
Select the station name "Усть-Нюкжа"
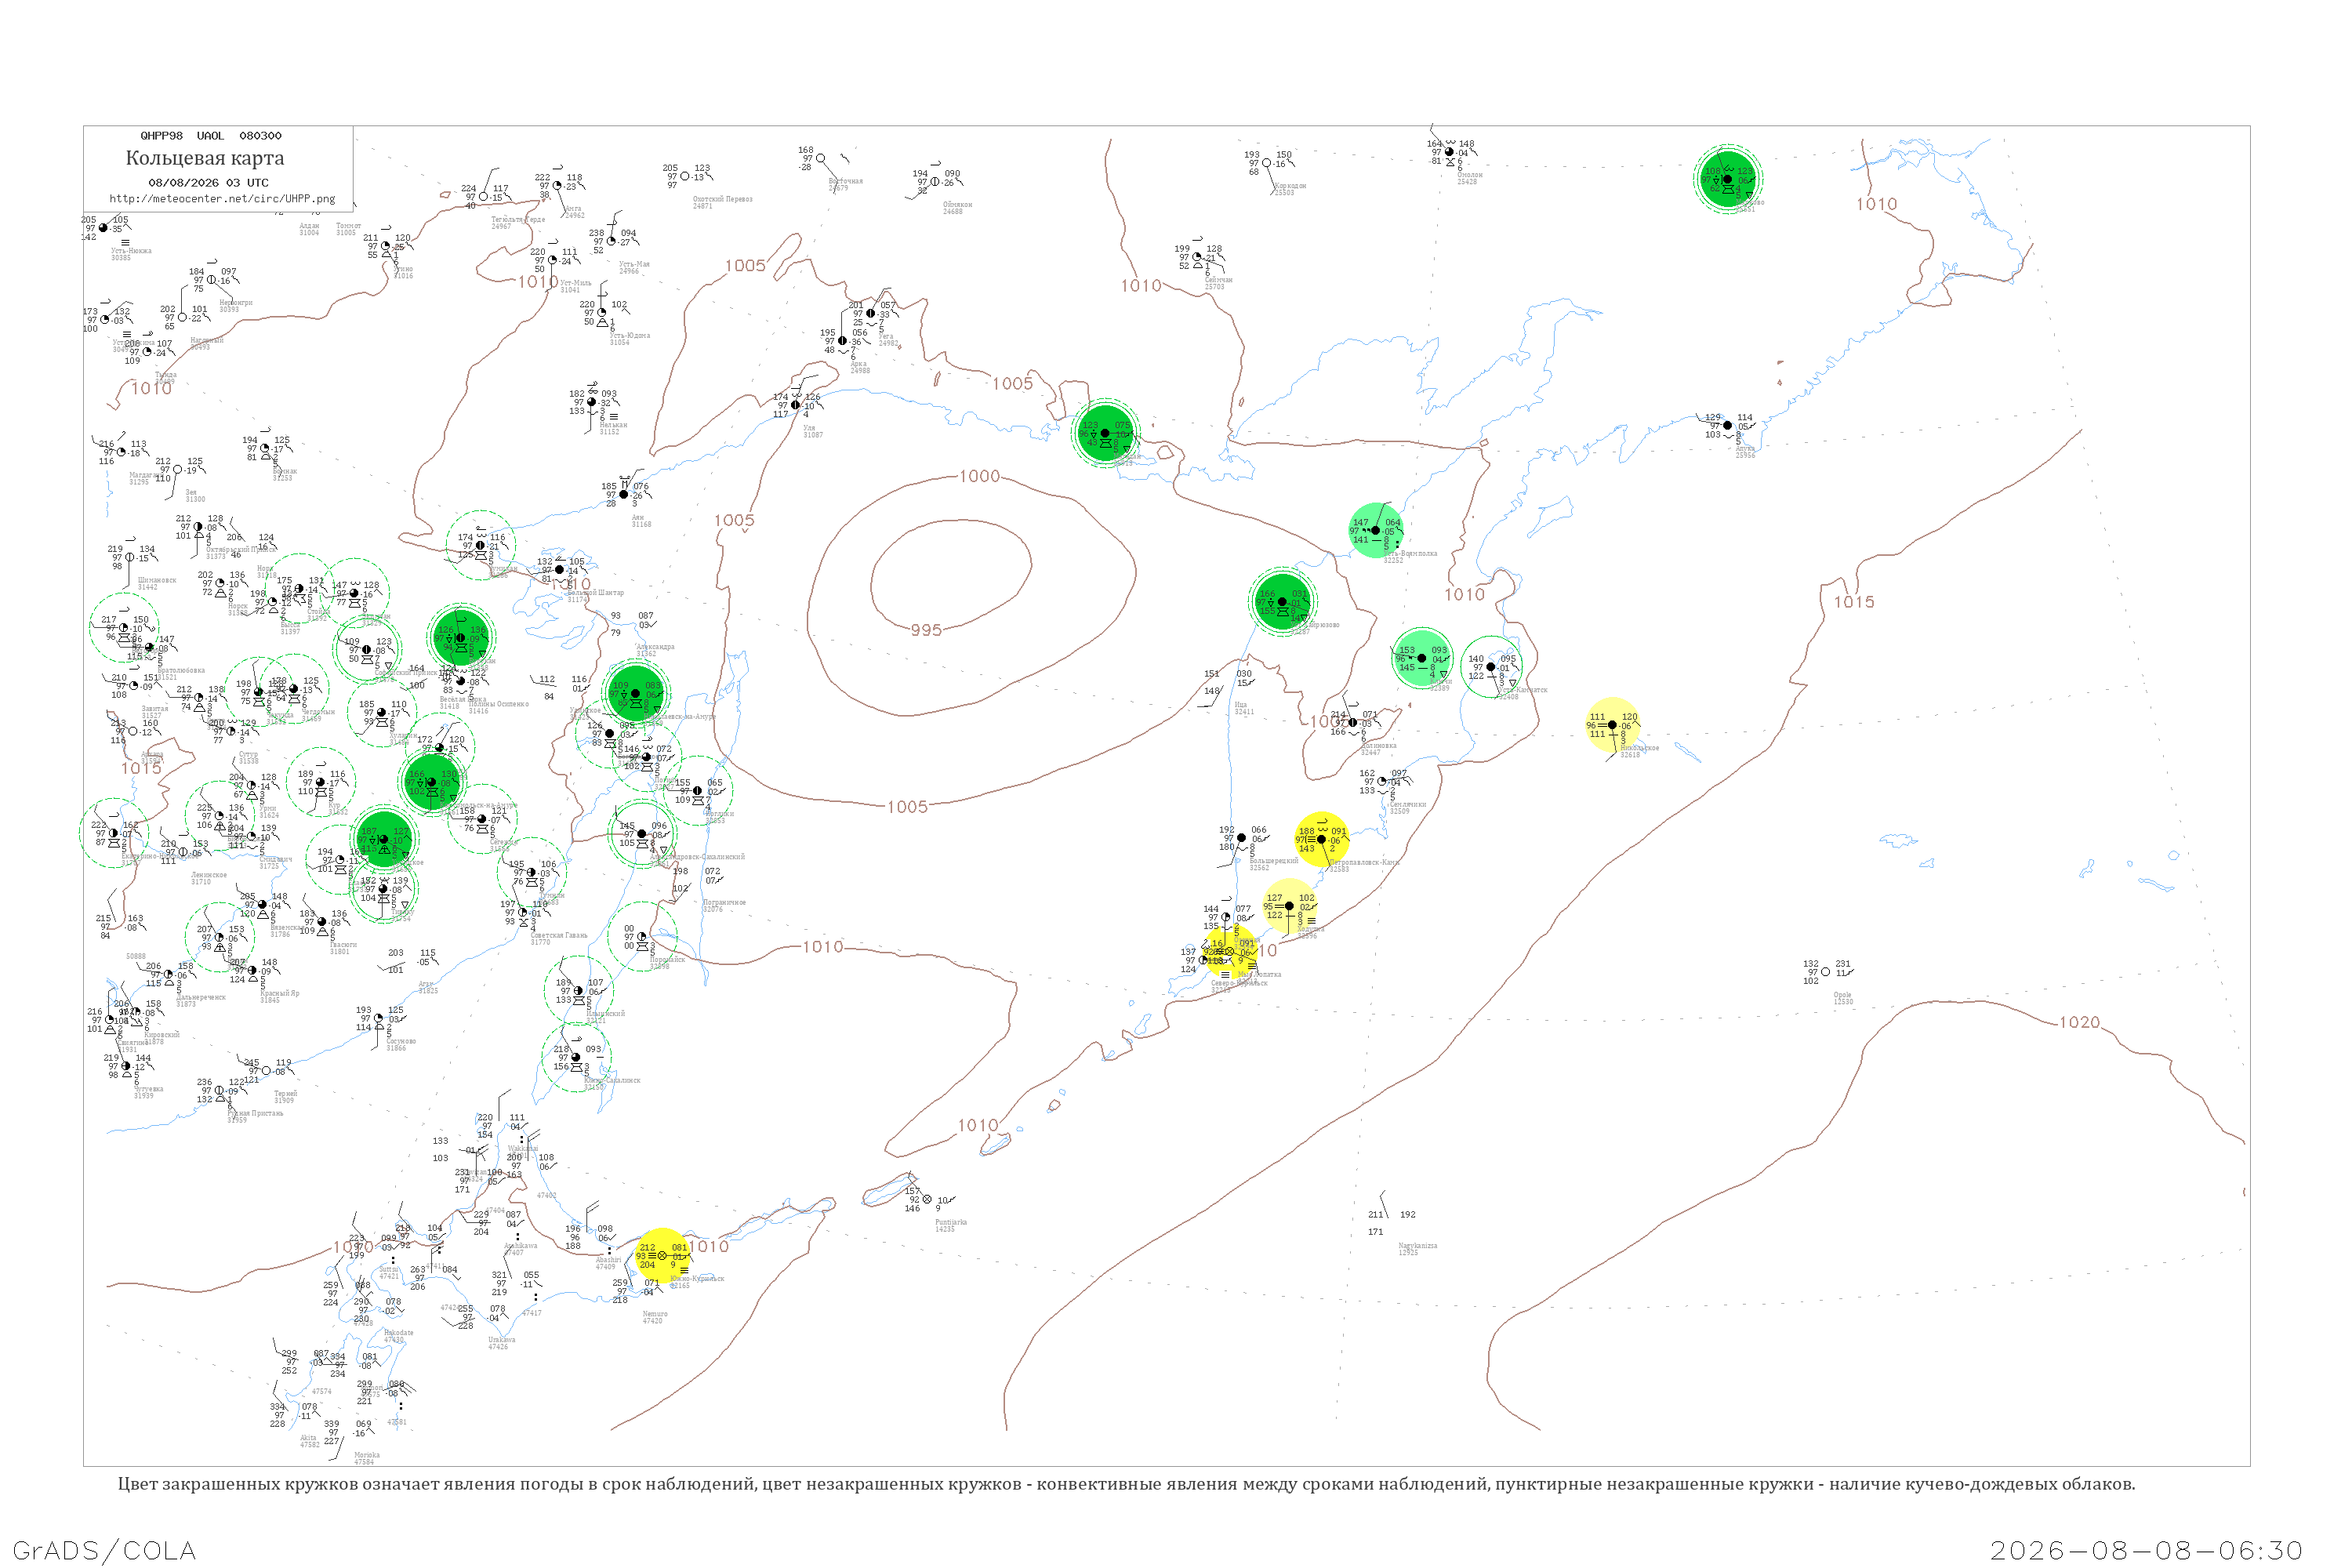pos(131,251)
